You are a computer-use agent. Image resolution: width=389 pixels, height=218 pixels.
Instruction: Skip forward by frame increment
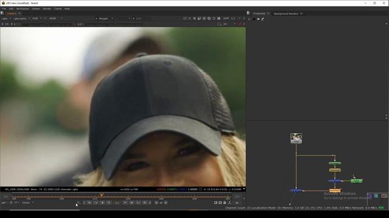pos(166,203)
